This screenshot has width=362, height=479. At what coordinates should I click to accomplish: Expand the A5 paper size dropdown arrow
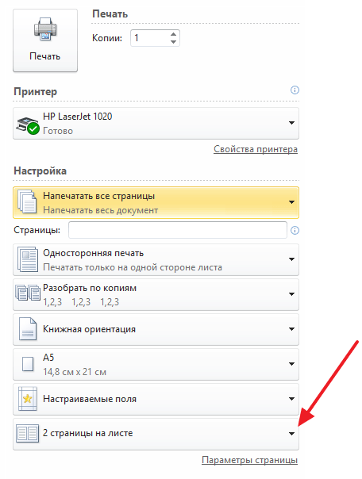[x=291, y=364]
